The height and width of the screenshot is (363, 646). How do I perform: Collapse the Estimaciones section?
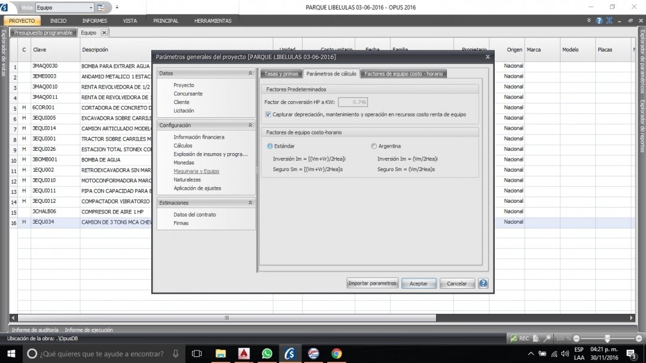click(x=250, y=203)
